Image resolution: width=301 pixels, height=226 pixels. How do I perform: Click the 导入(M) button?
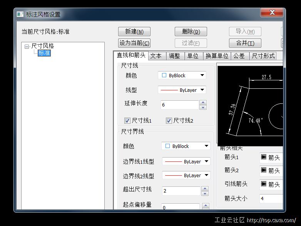(x=245, y=32)
